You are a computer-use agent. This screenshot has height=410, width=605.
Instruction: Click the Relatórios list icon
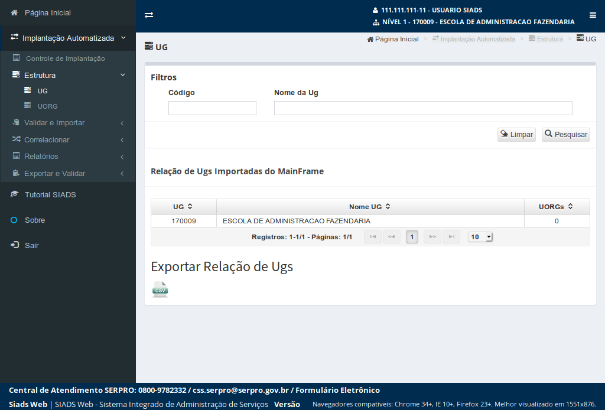[16, 155]
